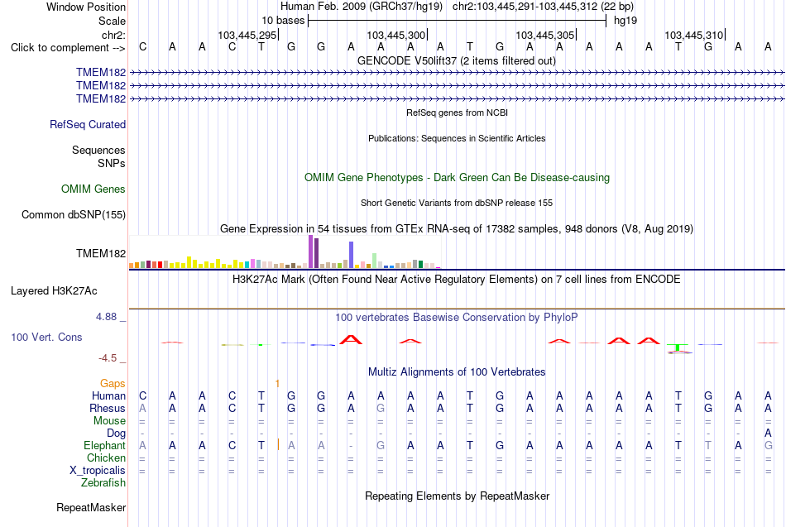
Task: Select the X_tropicalis alignment row label
Action: pos(98,471)
